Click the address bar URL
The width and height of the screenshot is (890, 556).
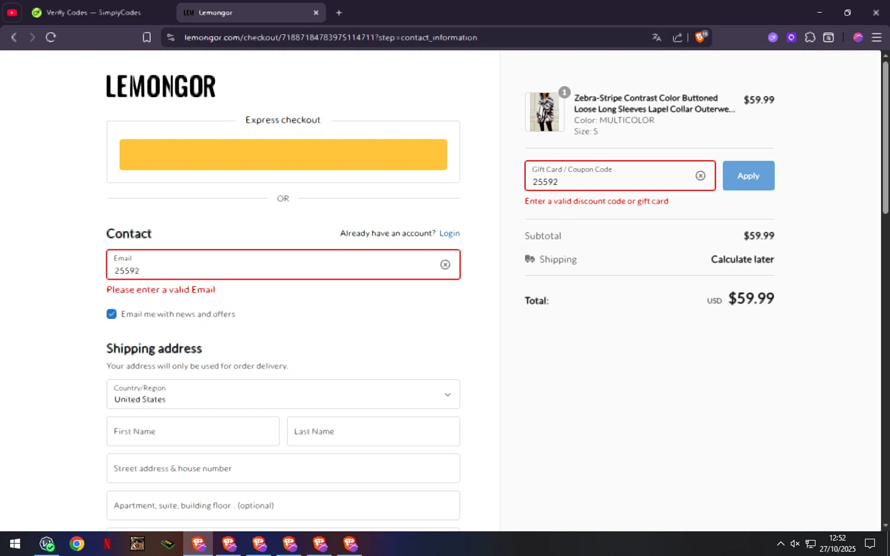point(330,37)
